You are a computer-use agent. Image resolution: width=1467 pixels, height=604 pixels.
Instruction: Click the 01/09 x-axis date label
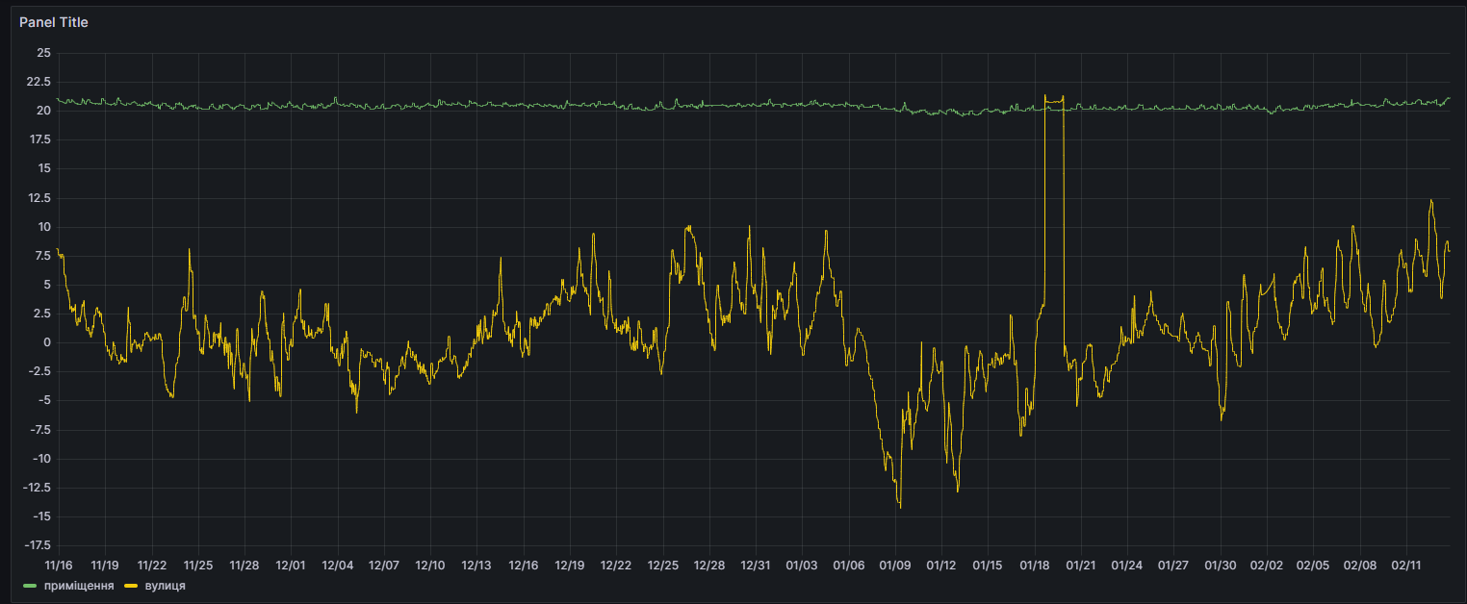pos(895,566)
